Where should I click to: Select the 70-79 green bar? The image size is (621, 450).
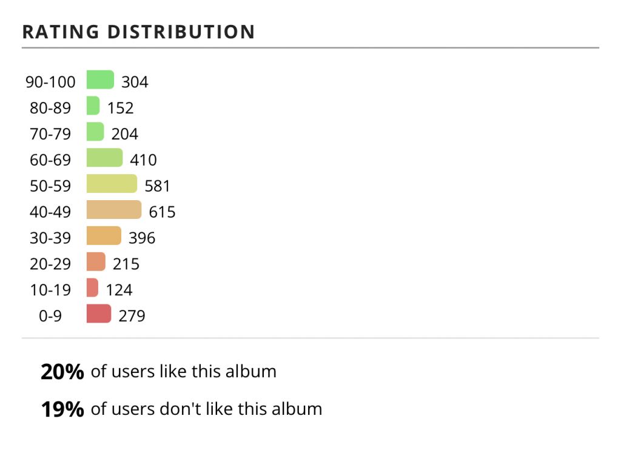pyautogui.click(x=95, y=132)
